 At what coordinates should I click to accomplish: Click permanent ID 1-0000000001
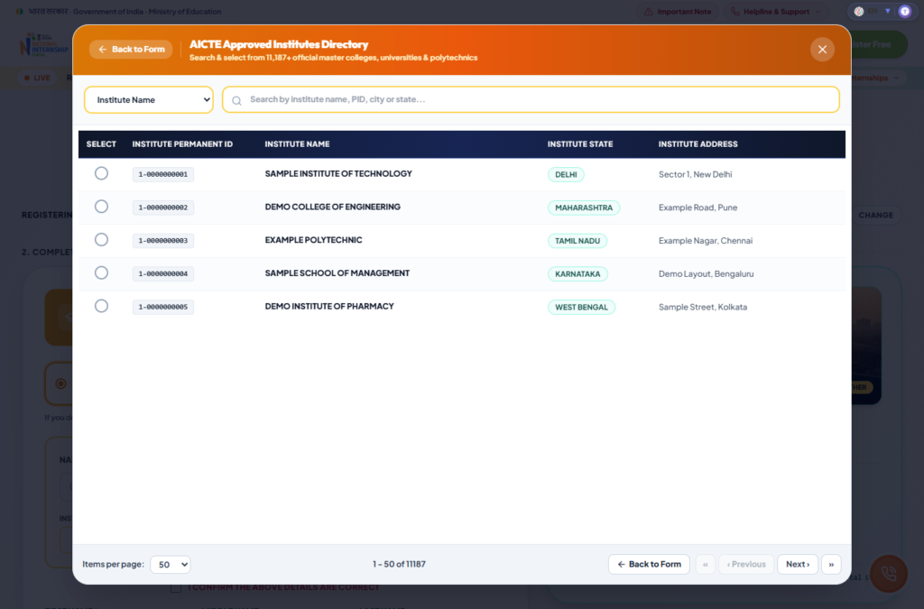point(163,174)
